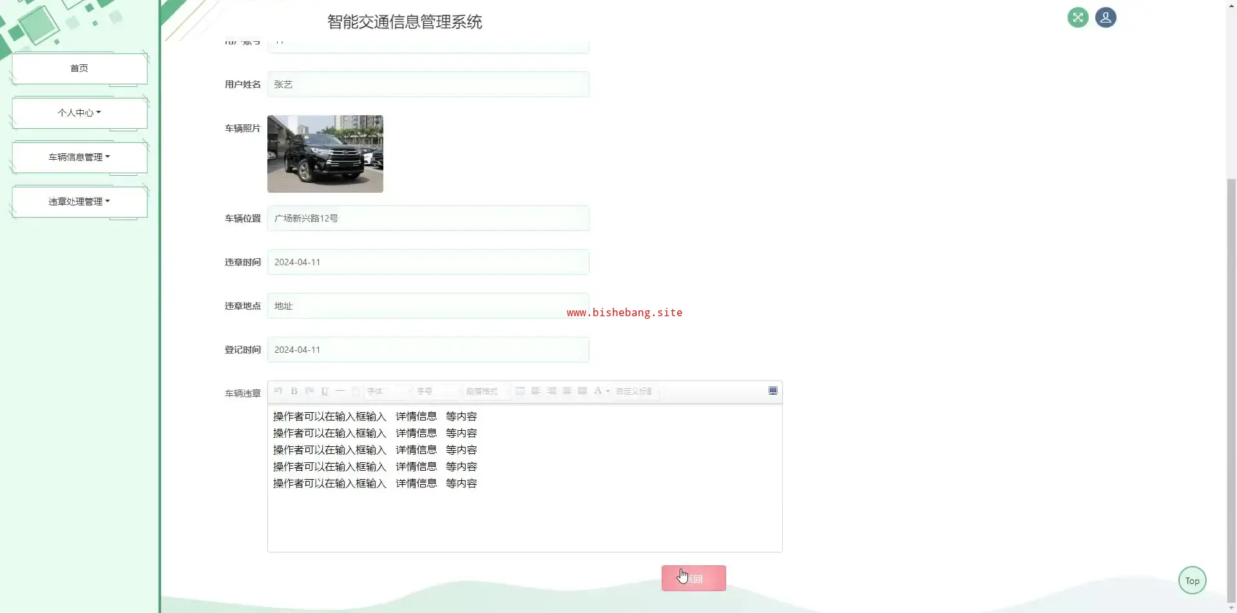Toggle bold formatting in the editor
Screen dimensions: 1237x613
click(x=294, y=391)
